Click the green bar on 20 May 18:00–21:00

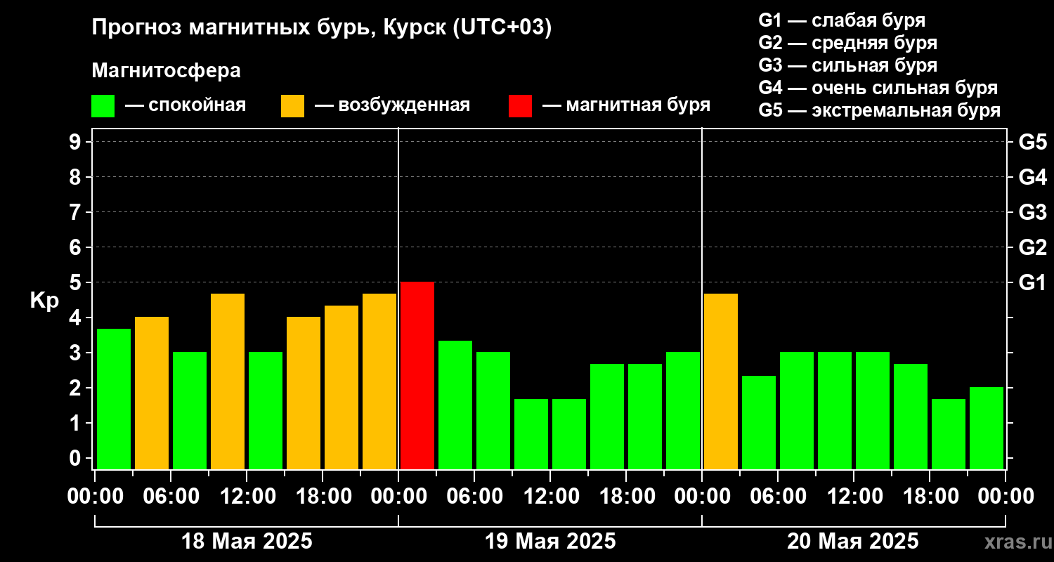pos(949,434)
